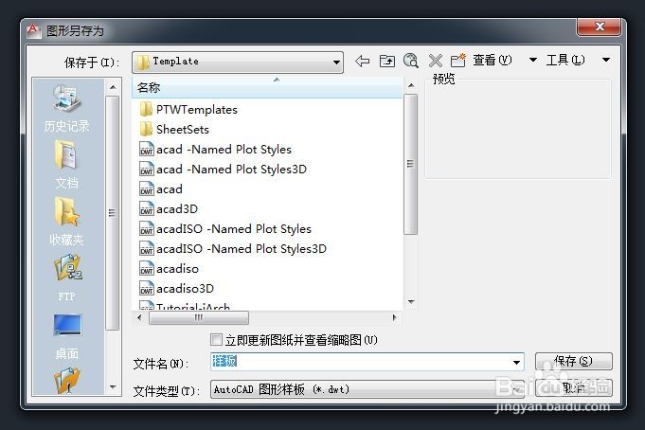The width and height of the screenshot is (645, 430).
Task: Select file 'acadISO -Named Plot Styles'
Action: tap(225, 229)
